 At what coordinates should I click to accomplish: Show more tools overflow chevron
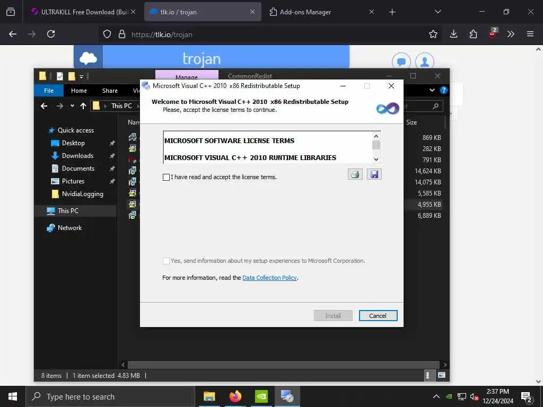tap(511, 34)
